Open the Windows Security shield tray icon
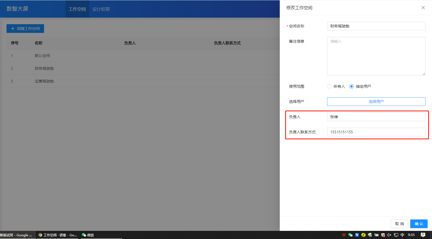432x239 pixels. pos(383,235)
